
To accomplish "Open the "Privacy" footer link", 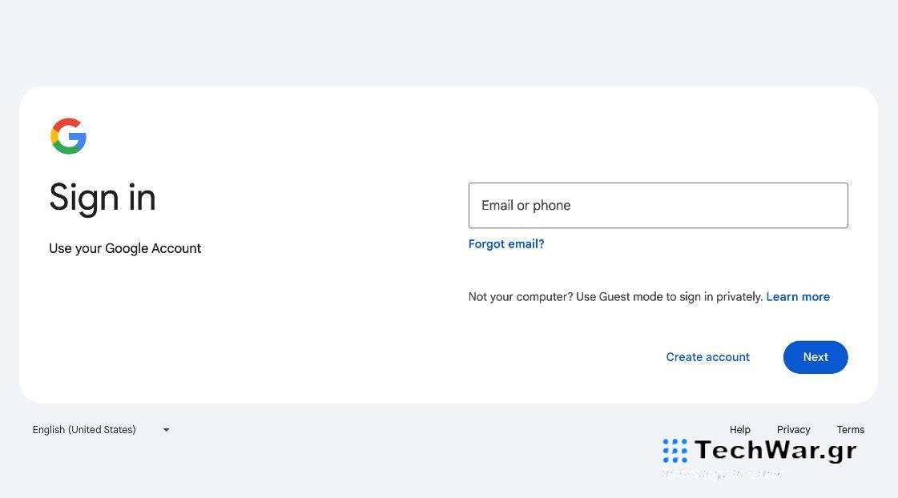I will (x=793, y=430).
